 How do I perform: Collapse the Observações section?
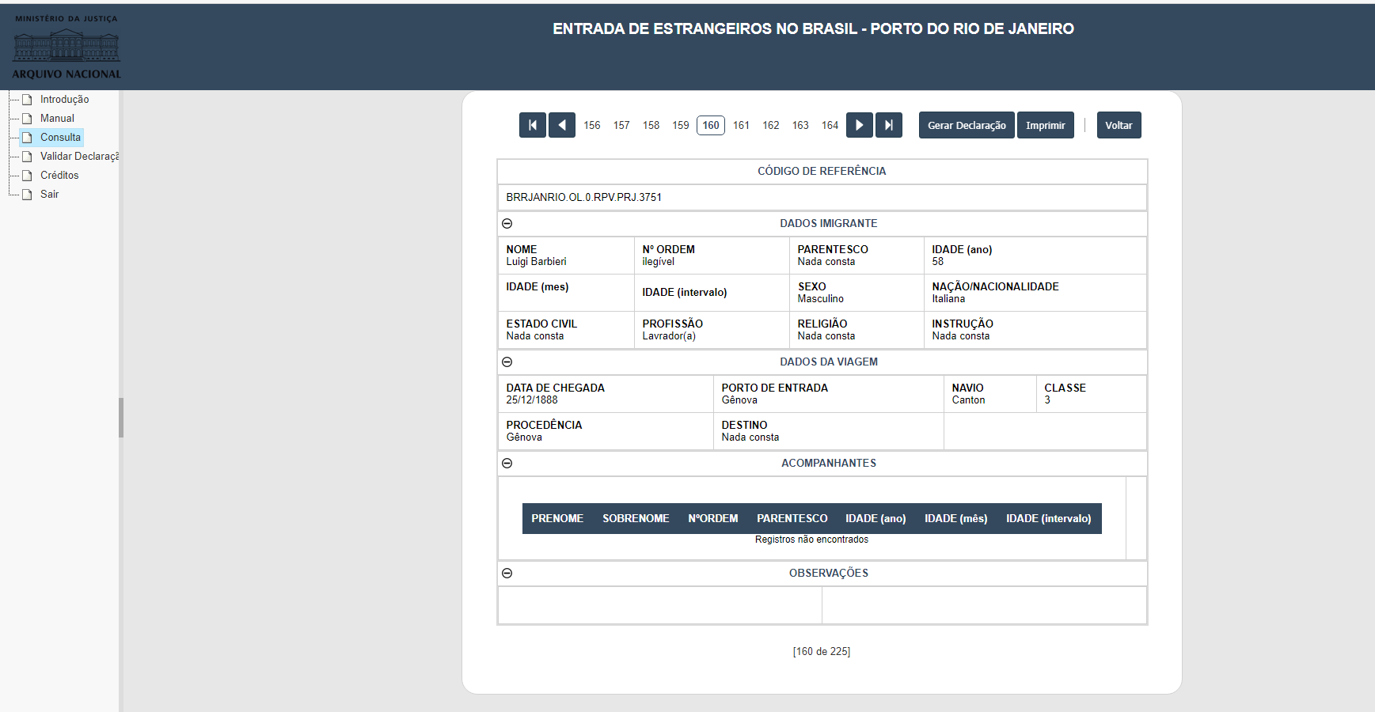(x=507, y=574)
